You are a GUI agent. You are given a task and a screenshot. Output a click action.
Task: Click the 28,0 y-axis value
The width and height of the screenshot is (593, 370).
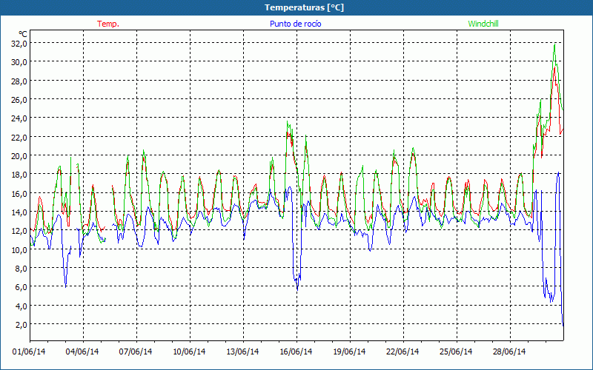[x=20, y=81]
